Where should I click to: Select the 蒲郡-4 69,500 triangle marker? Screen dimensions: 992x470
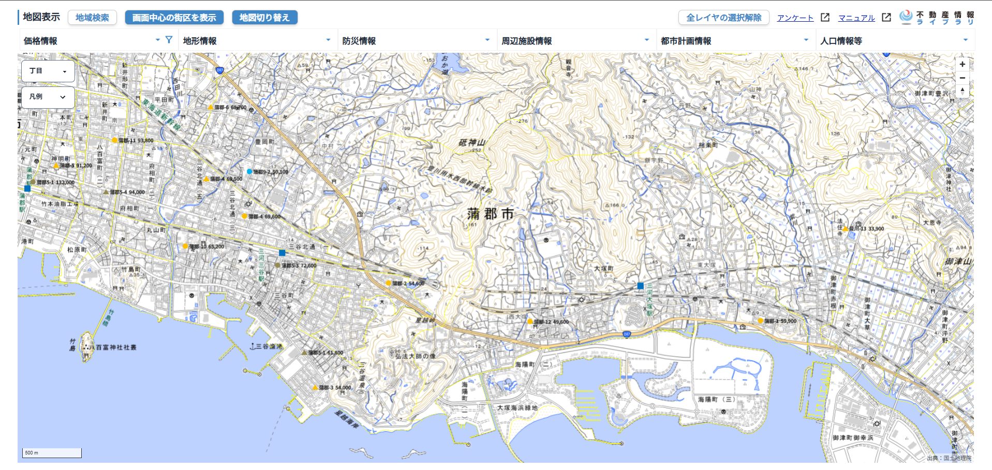point(206,179)
